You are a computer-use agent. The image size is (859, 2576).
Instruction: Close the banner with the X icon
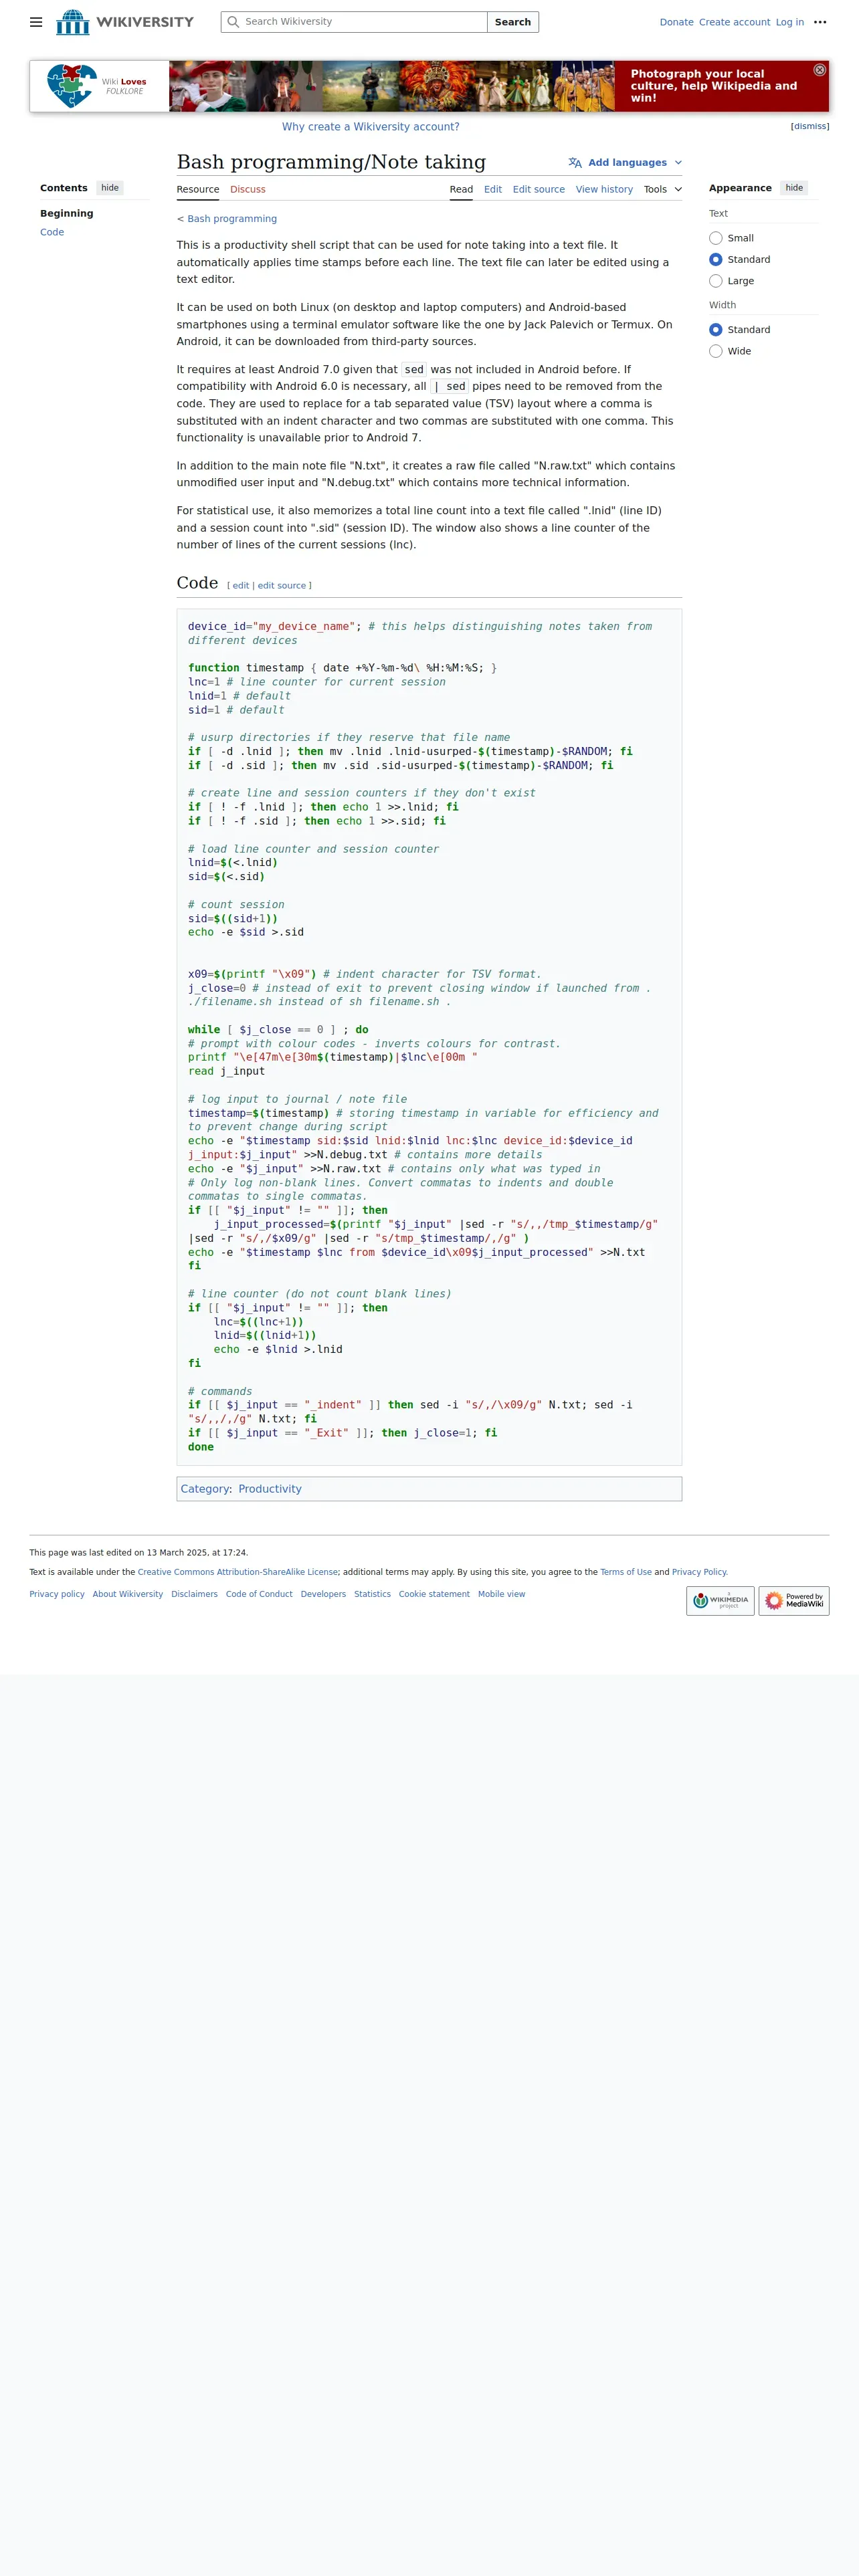coord(819,70)
